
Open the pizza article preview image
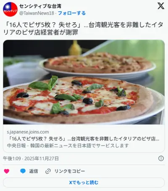[84, 82]
